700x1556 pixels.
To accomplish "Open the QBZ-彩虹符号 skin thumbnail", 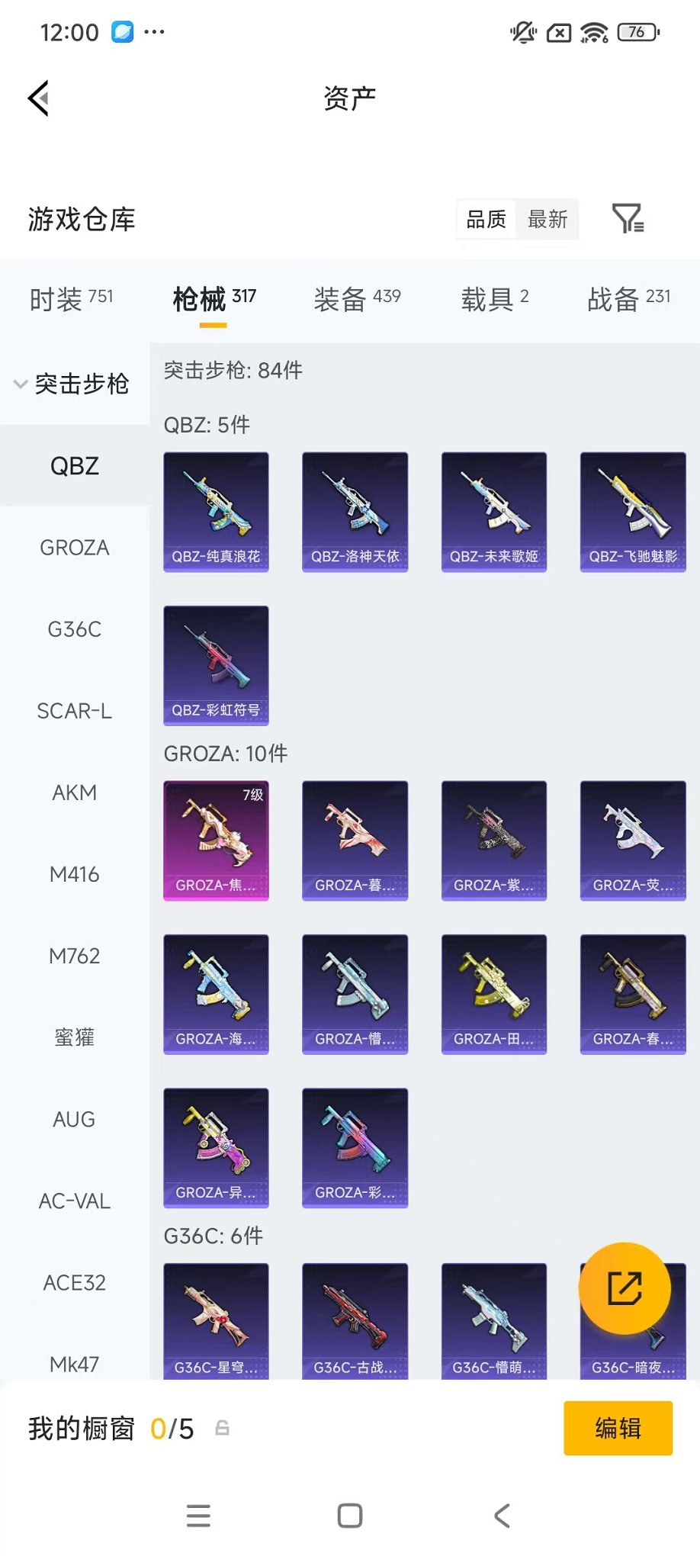I will pos(216,665).
